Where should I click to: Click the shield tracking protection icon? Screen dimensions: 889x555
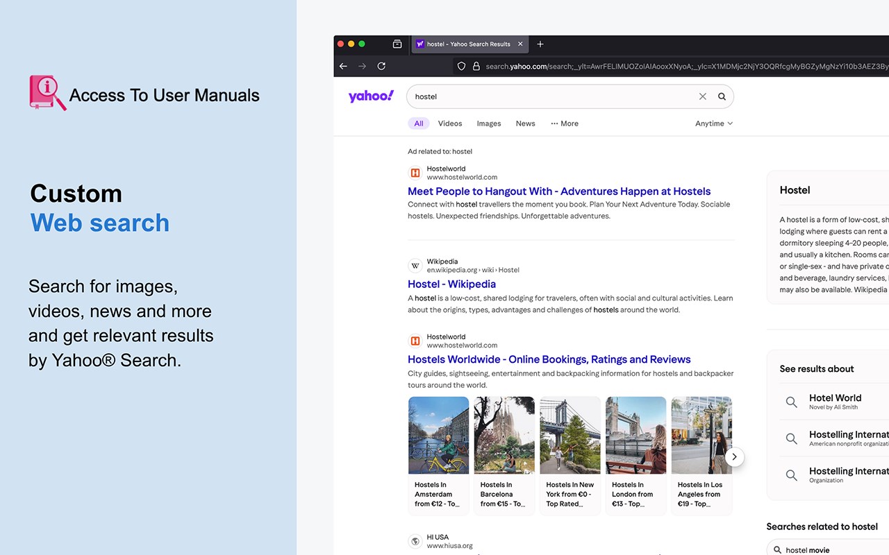[x=461, y=66]
